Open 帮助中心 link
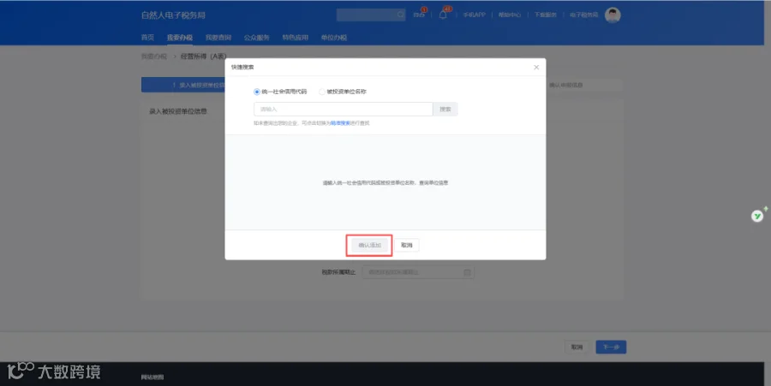The image size is (771, 386). (x=510, y=15)
